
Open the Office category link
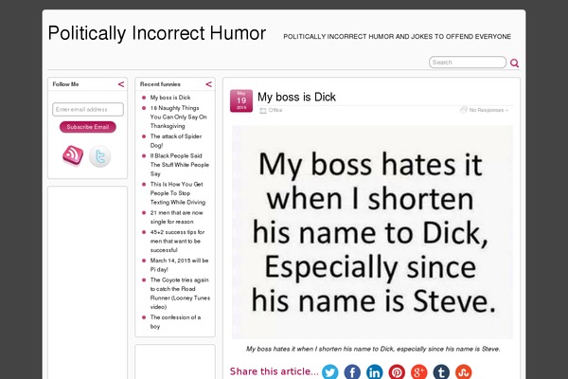[x=275, y=110]
